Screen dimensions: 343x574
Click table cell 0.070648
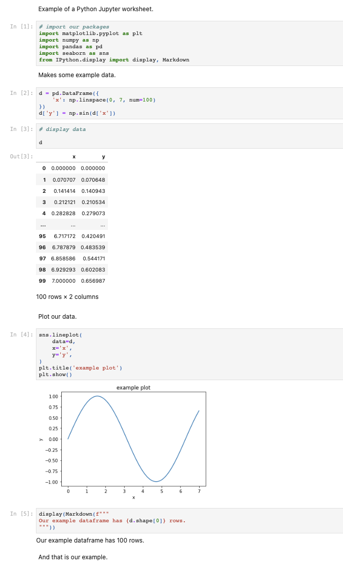click(93, 180)
